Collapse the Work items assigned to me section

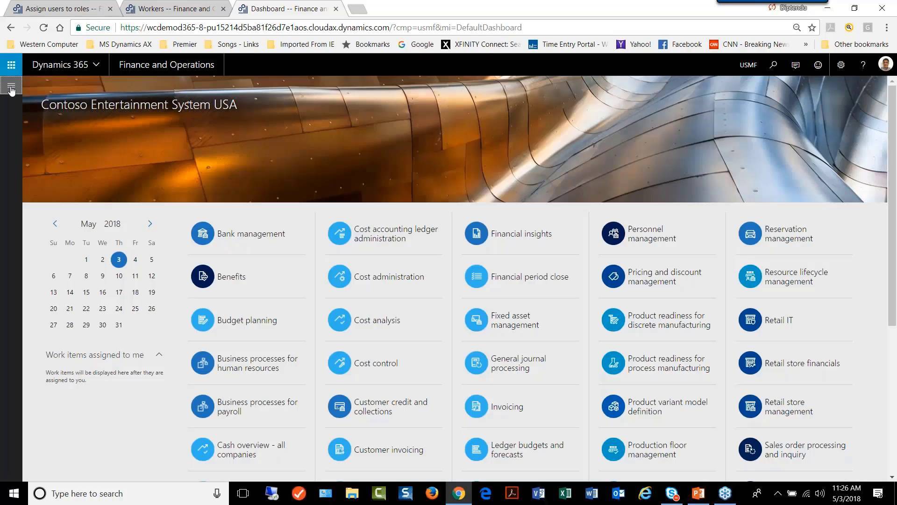coord(159,354)
